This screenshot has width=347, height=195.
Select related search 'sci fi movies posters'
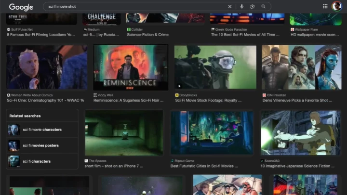[x=42, y=145]
